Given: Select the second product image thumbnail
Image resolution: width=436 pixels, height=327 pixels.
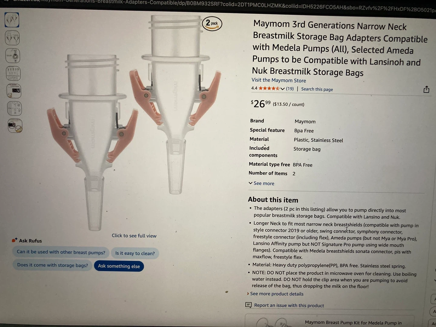Looking at the screenshot, I should tap(12, 38).
